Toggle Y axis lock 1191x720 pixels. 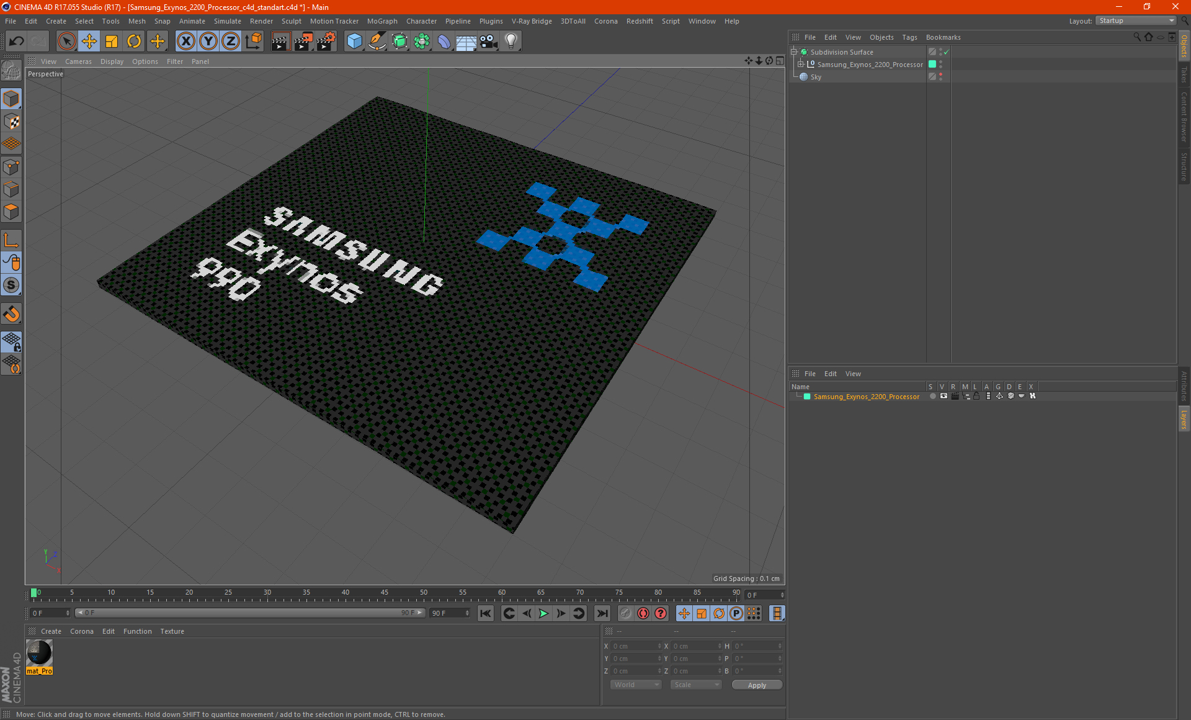pos(208,42)
